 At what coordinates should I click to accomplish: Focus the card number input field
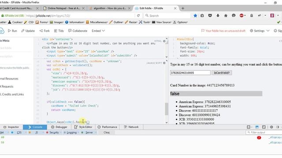click(x=190, y=73)
